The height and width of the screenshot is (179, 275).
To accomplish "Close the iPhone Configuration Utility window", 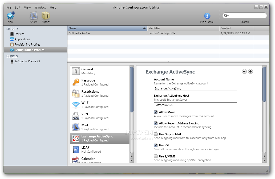I will tap(266, 7).
